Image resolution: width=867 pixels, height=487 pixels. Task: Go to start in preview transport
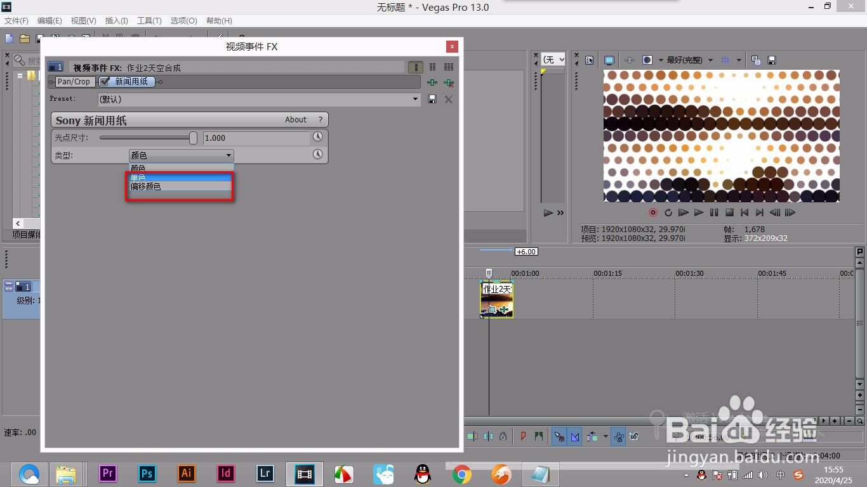tap(745, 212)
